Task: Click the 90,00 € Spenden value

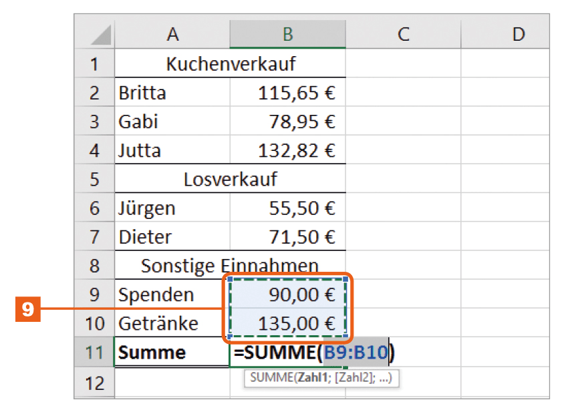Action: click(x=287, y=294)
